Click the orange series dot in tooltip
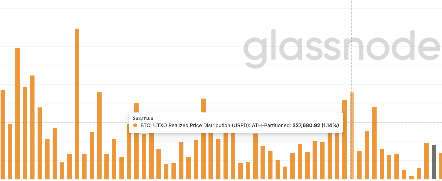The image size is (442, 181). point(135,125)
